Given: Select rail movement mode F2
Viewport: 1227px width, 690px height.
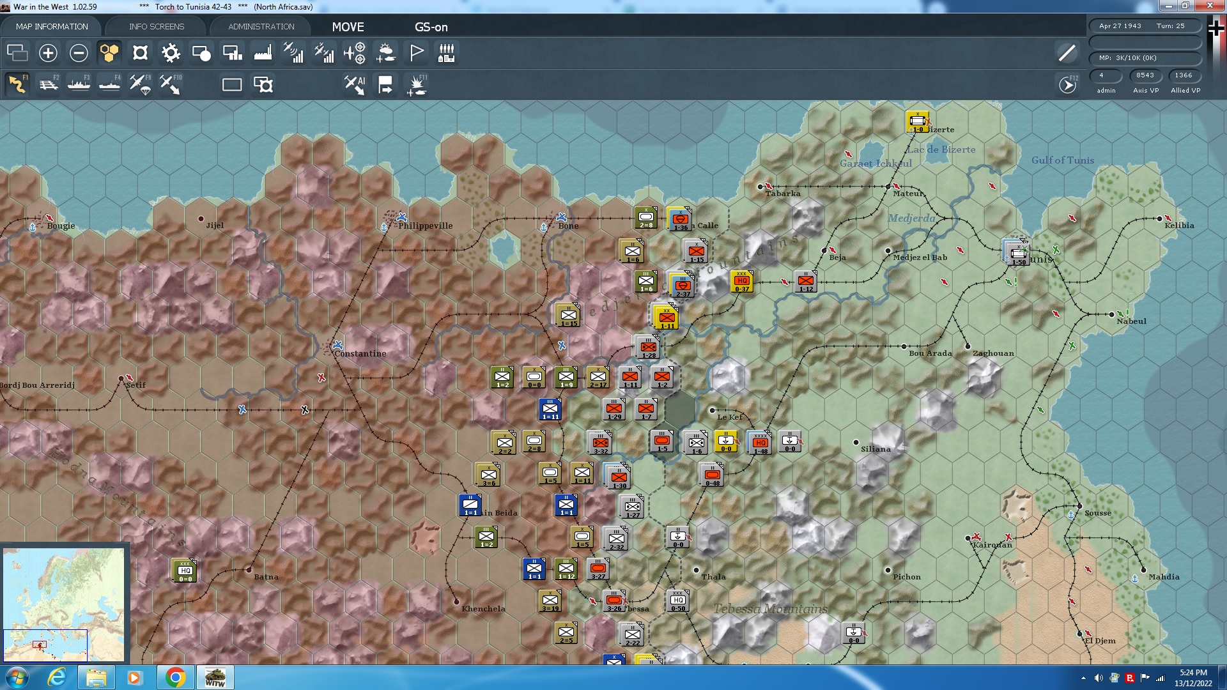Looking at the screenshot, I should 49,84.
